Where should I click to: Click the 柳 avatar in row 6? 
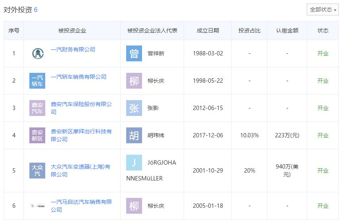pyautogui.click(x=134, y=206)
